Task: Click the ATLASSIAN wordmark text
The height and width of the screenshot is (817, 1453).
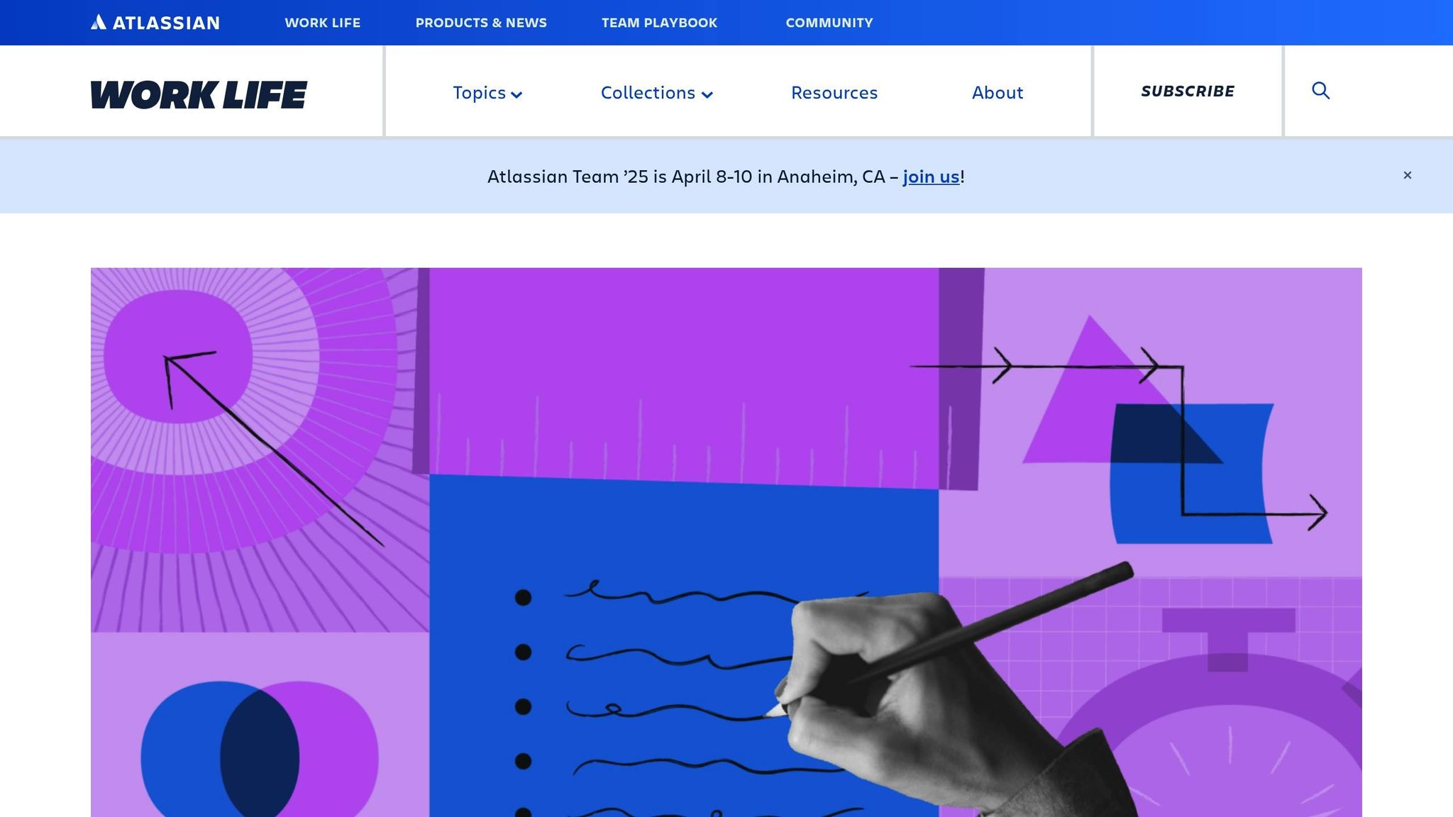Action: tap(166, 23)
